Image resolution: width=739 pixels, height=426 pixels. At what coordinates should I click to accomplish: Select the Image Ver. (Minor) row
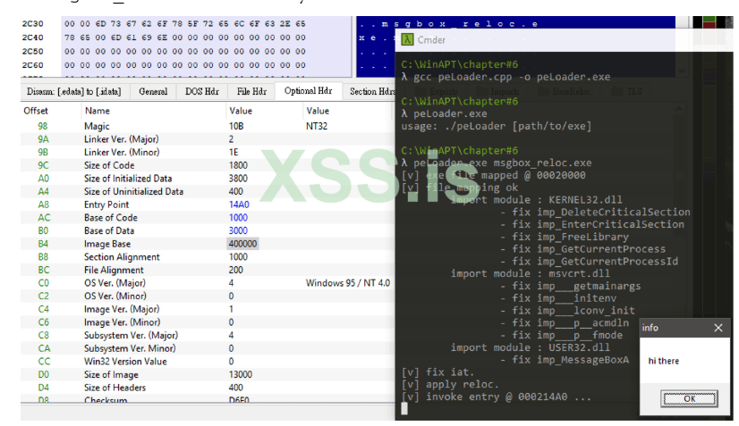coord(206,322)
